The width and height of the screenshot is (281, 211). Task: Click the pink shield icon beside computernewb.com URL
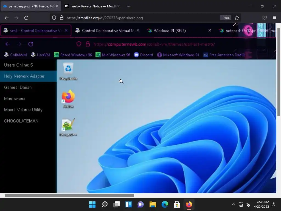pos(79,44)
